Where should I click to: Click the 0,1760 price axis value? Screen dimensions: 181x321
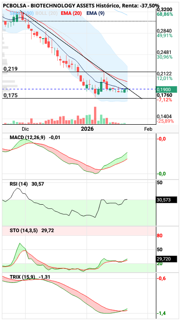click(x=164, y=95)
